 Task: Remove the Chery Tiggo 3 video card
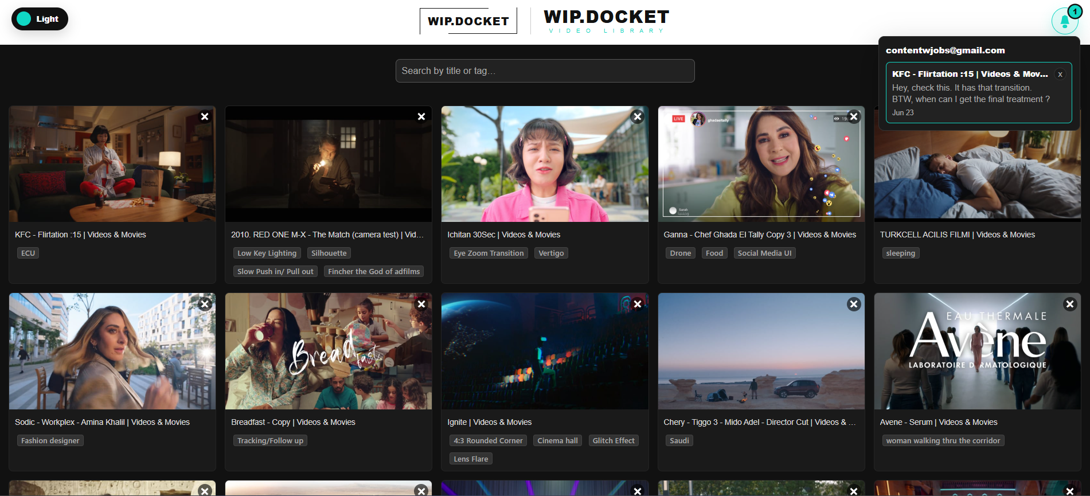854,304
